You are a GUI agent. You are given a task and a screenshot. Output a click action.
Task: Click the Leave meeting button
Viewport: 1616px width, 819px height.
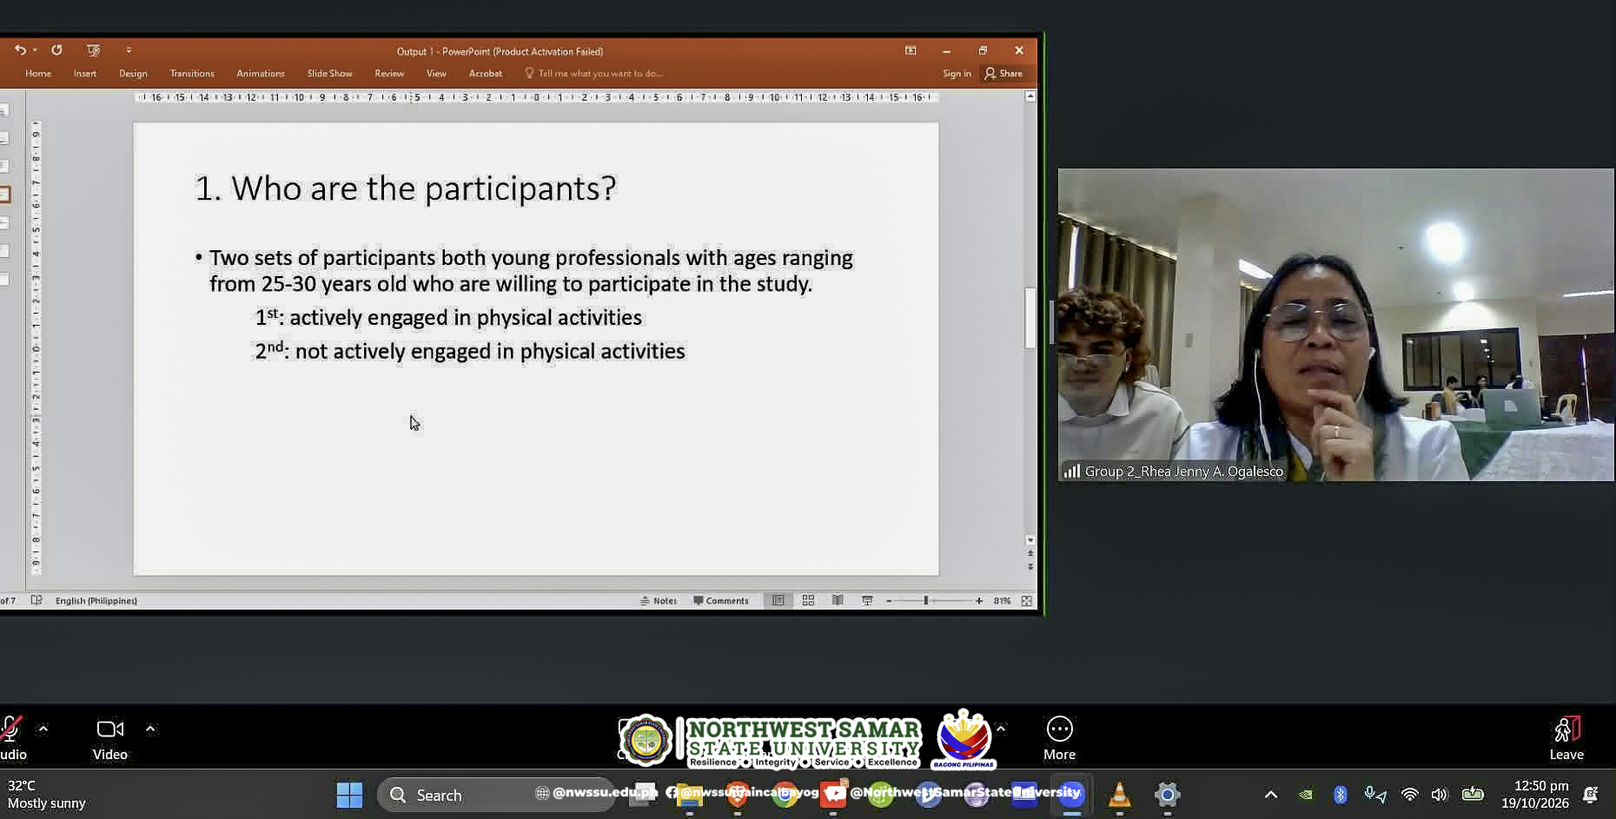[1566, 738]
